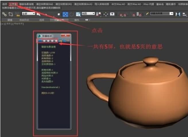This screenshot has height=137, width=188.
Task: Click the 场景助手 window logo icon
Action: coord(40,36)
